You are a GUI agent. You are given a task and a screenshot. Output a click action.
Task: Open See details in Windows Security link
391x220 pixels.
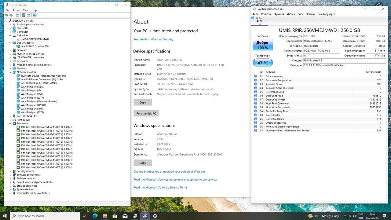(153, 39)
